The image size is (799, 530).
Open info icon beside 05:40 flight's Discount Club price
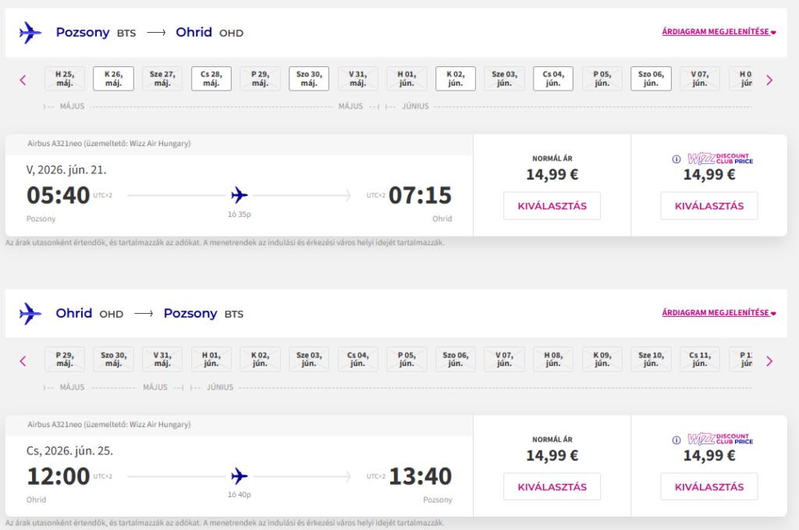pos(676,159)
